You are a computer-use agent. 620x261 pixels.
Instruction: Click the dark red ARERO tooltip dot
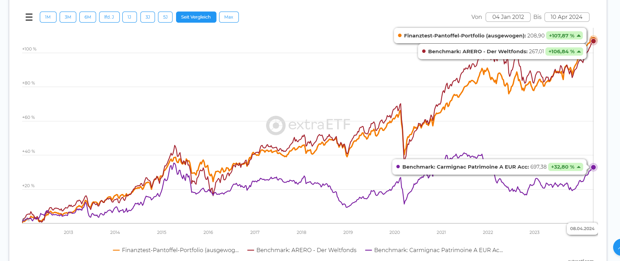point(424,52)
